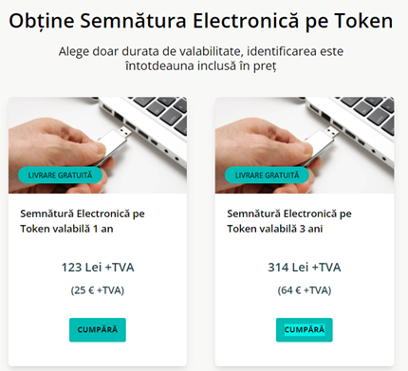408x371 pixels.
Task: Open the 1 an token product photo
Action: (98, 145)
